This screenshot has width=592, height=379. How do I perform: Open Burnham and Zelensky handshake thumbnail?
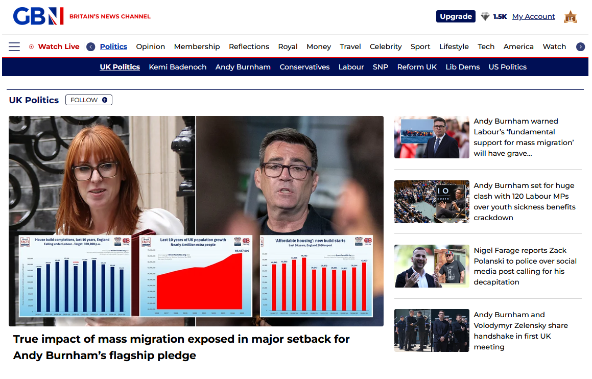[432, 330]
